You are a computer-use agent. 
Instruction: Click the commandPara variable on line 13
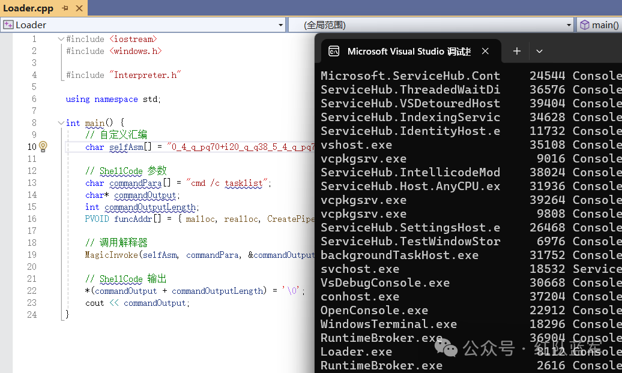click(x=135, y=183)
